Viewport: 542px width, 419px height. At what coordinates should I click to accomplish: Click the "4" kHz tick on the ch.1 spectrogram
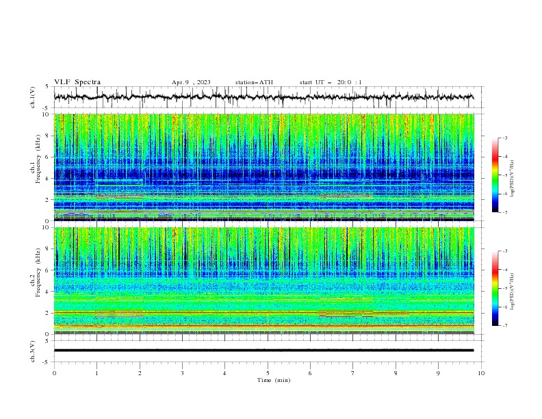[49, 179]
